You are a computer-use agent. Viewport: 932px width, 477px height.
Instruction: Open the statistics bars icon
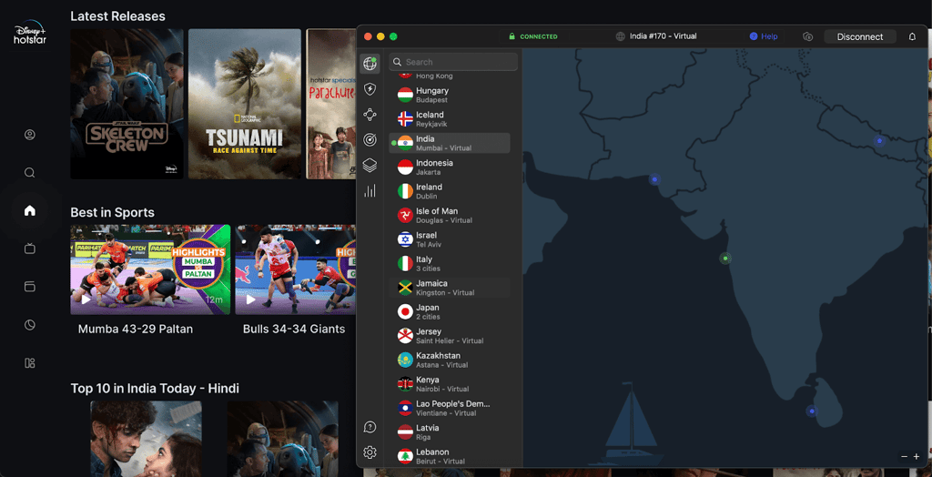(x=370, y=191)
